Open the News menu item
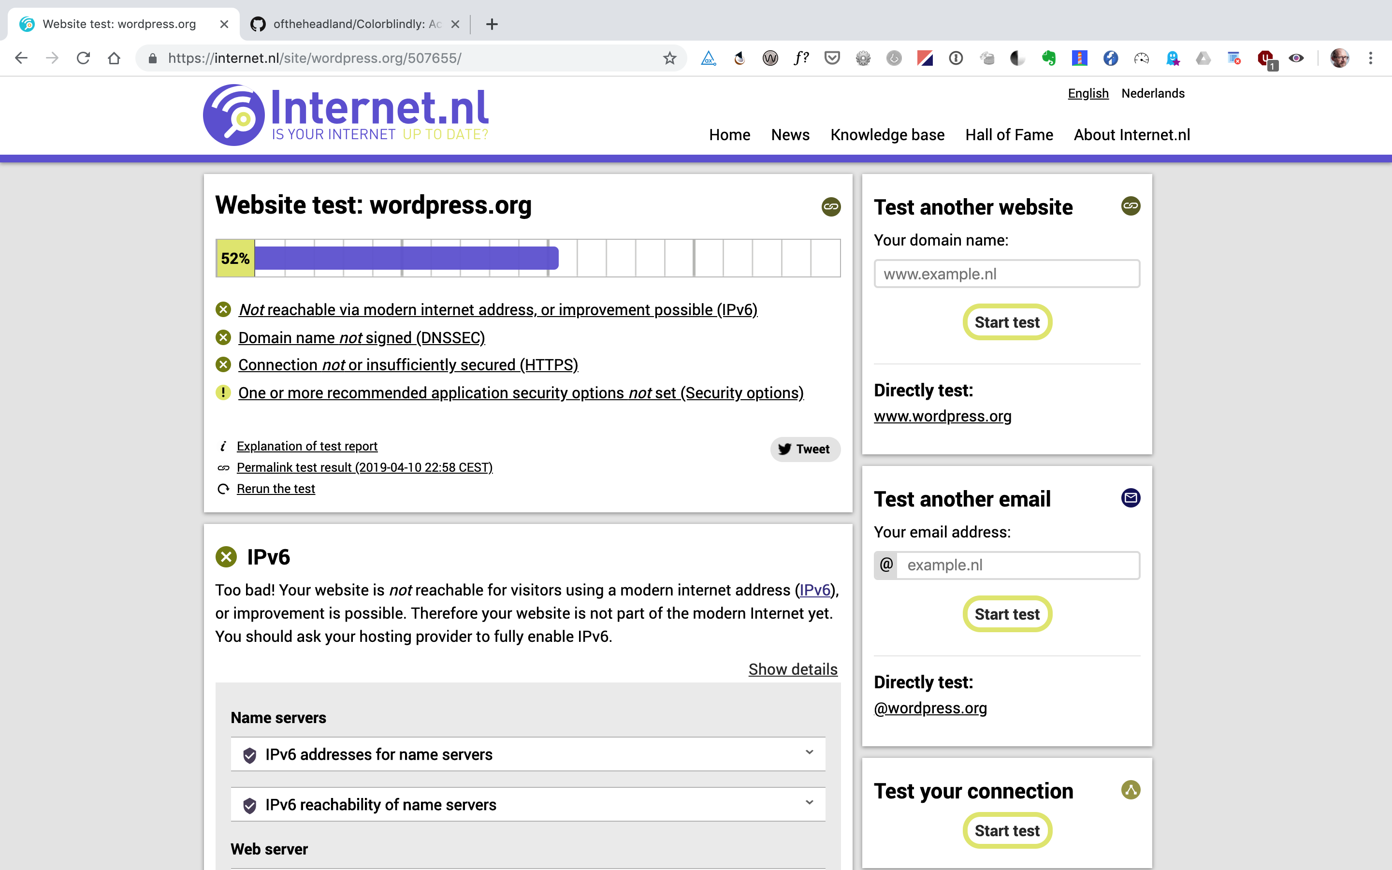Image resolution: width=1392 pixels, height=870 pixels. pos(790,135)
